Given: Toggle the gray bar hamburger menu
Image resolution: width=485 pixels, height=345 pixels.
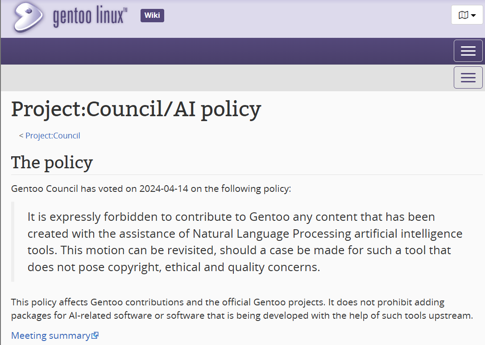Looking at the screenshot, I should point(468,77).
